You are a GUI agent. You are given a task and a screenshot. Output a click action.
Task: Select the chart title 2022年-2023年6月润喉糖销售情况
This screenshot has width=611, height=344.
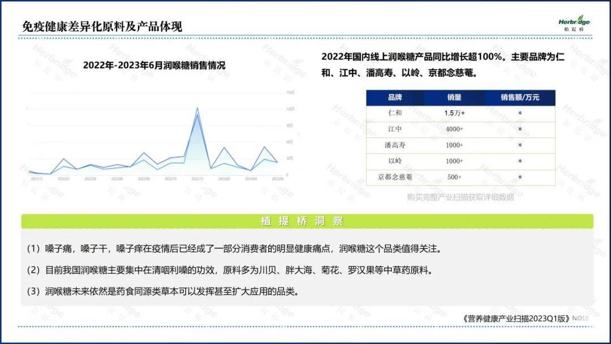154,65
